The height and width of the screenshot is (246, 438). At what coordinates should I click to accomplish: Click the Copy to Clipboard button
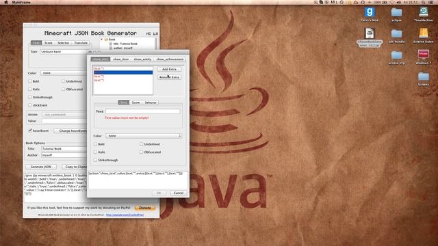pos(75,167)
